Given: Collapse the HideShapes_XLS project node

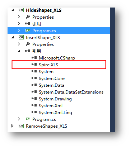Looking at the screenshot, I should [x=13, y=10].
